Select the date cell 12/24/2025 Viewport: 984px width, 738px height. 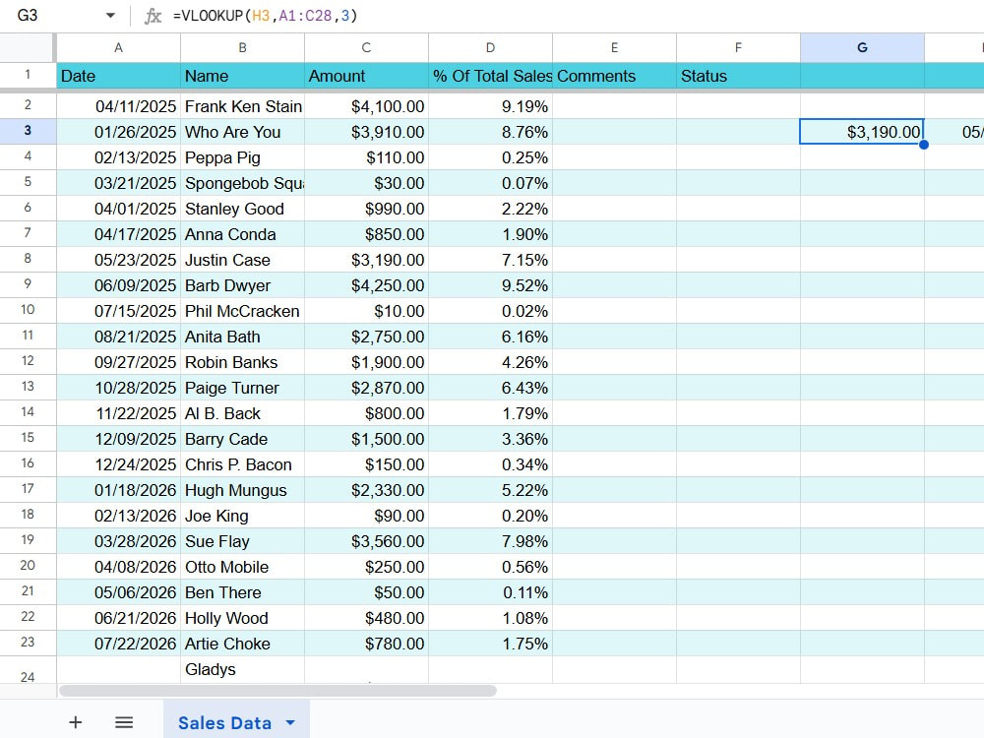tap(118, 464)
